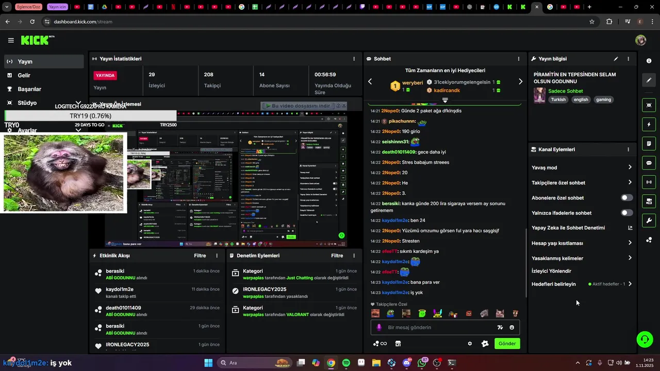Click the three-dots cluster icon in right toolbar
The width and height of the screenshot is (660, 371).
649,240
